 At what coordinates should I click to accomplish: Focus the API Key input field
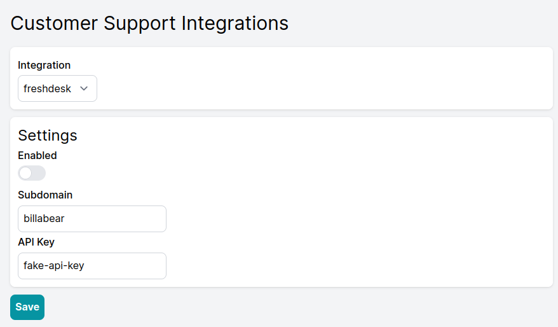click(92, 266)
